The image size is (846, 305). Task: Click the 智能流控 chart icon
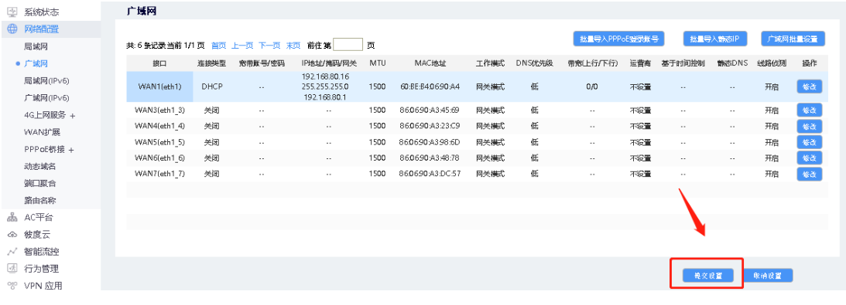(12, 252)
